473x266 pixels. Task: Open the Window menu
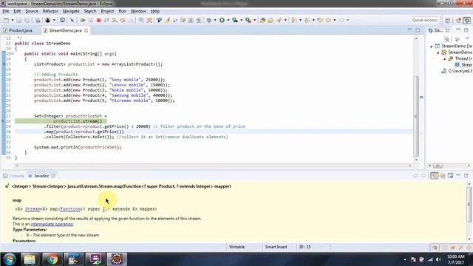pos(138,11)
